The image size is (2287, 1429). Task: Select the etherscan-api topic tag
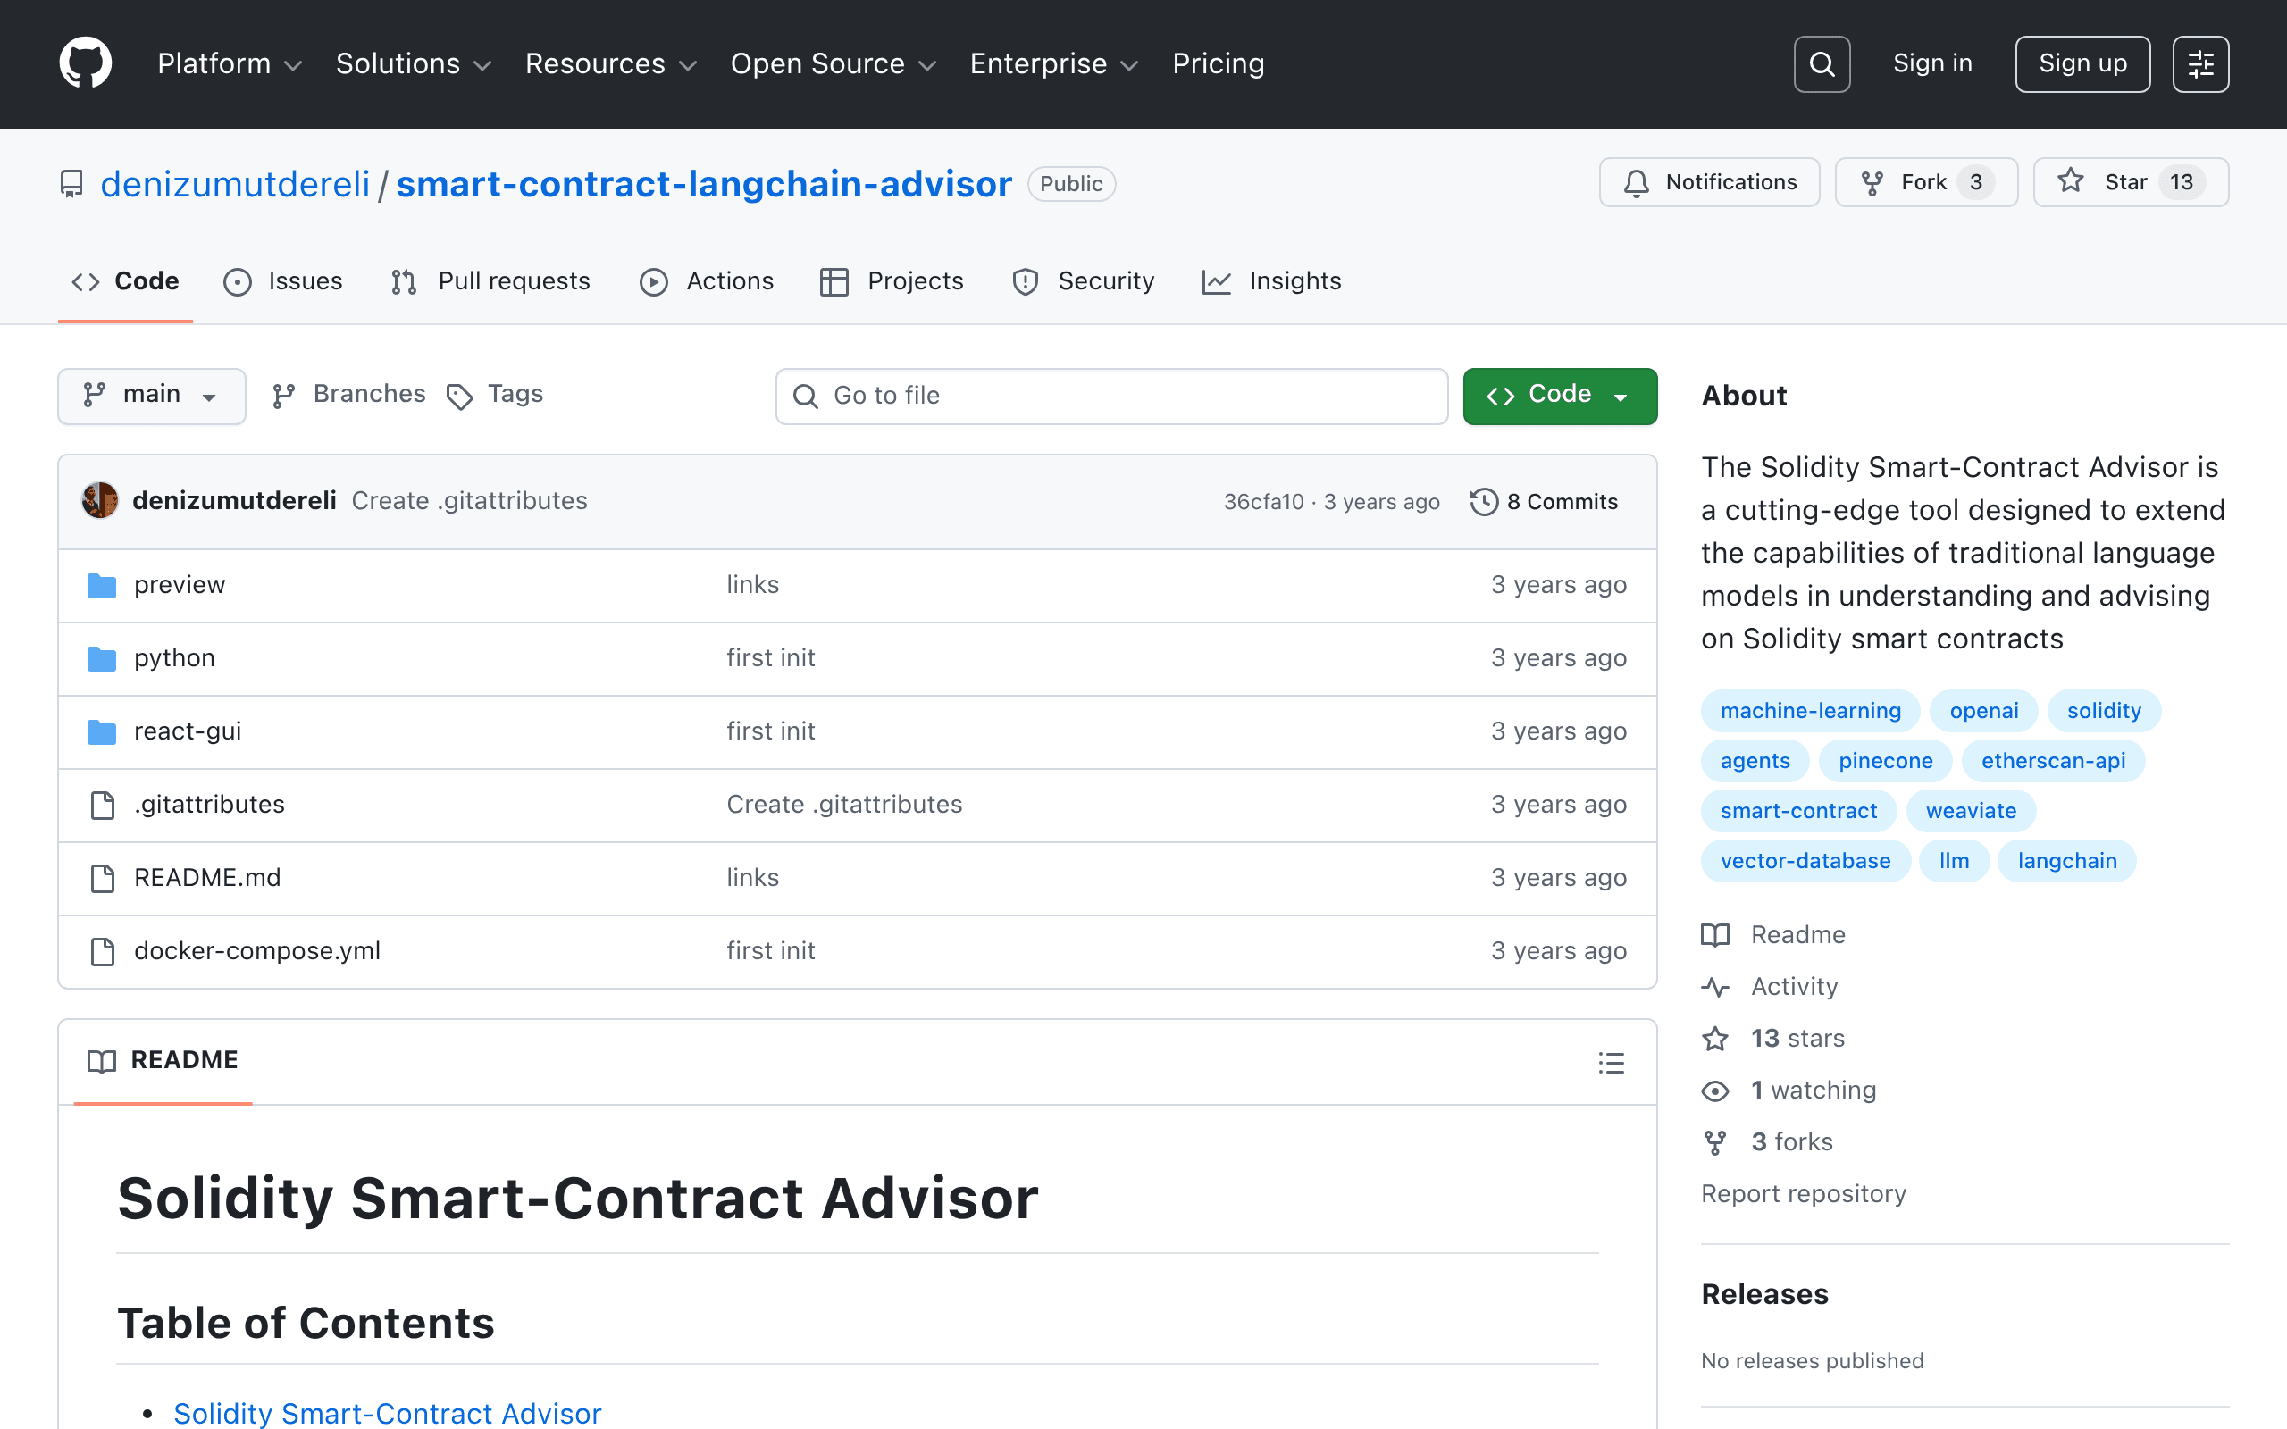[x=2053, y=761]
